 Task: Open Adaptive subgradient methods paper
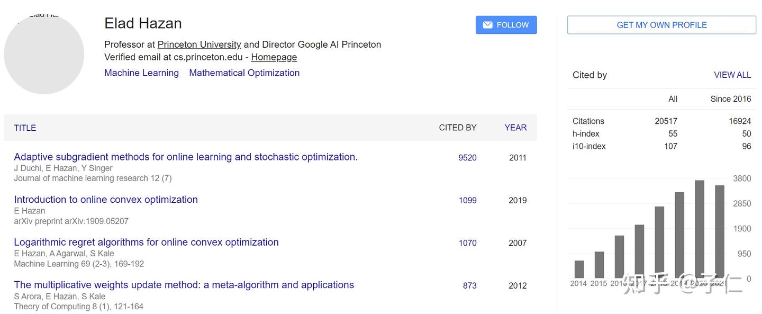click(x=186, y=157)
